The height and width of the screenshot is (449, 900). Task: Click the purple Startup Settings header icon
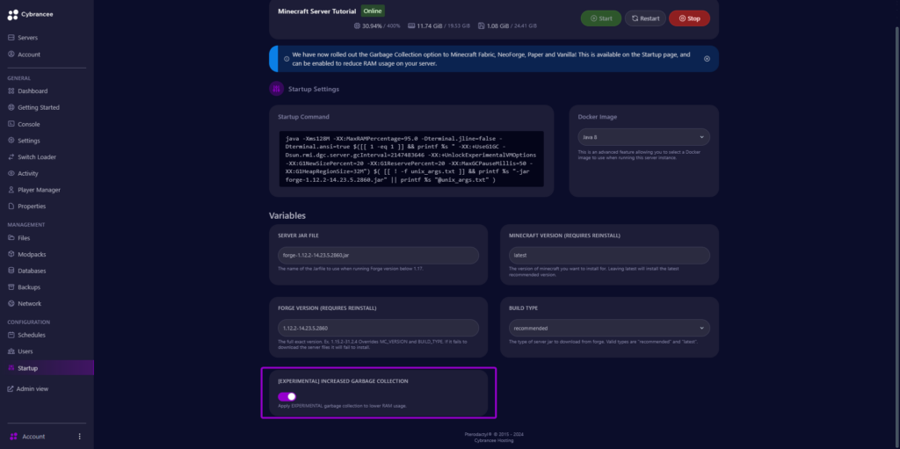click(x=277, y=89)
